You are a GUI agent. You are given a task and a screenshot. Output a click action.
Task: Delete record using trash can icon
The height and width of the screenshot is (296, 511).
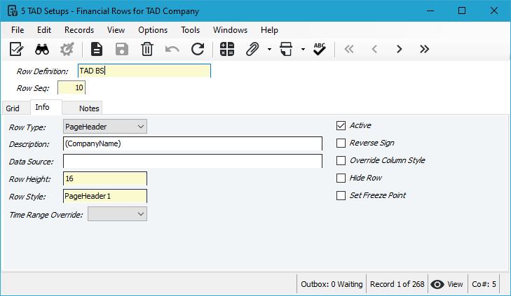tap(147, 50)
